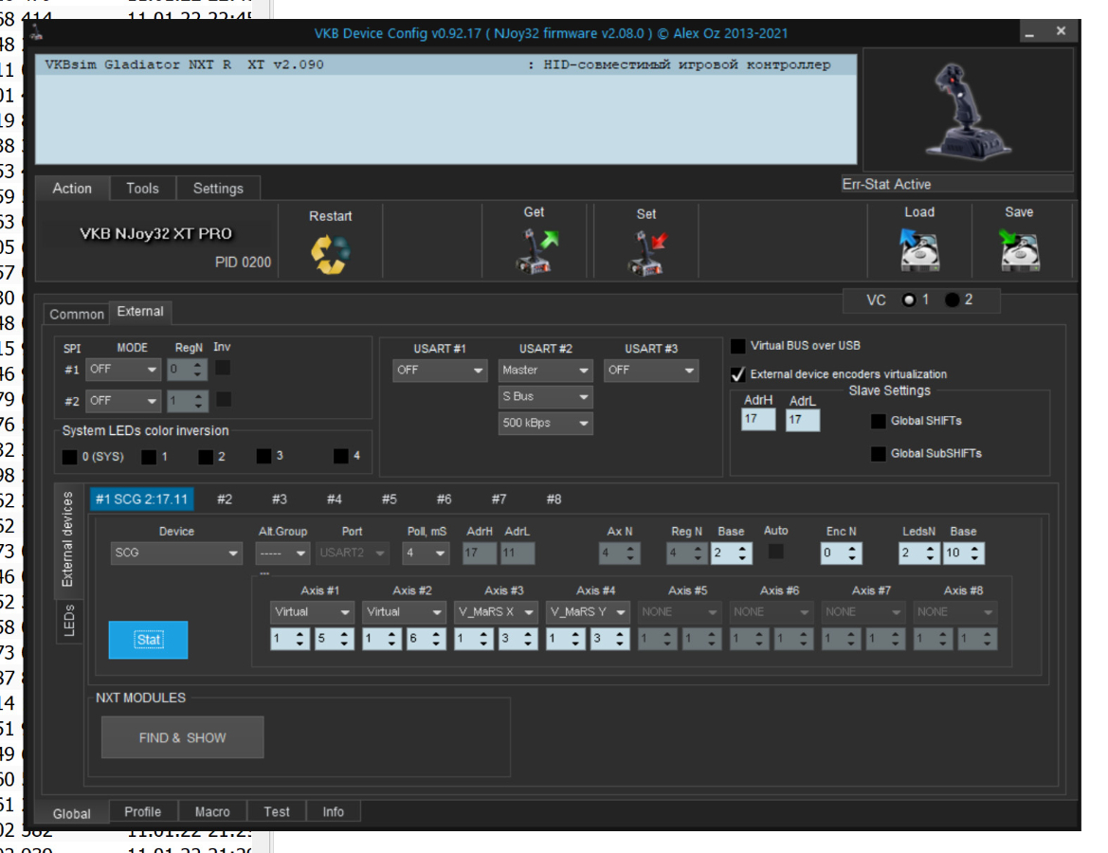Viewport: 1108px width, 853px height.
Task: Click the Set joystick icon
Action: tap(646, 253)
